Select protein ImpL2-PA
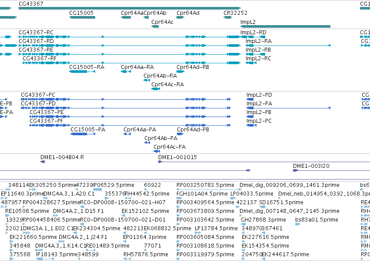 288,108
